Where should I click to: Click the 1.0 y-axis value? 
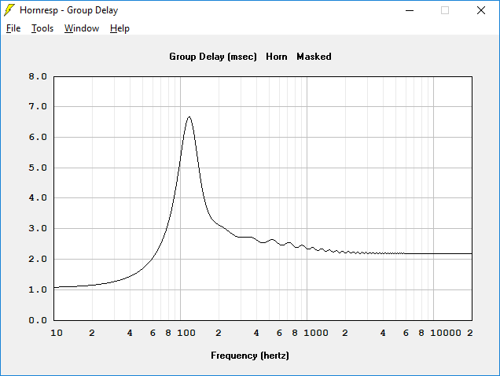[x=38, y=289]
